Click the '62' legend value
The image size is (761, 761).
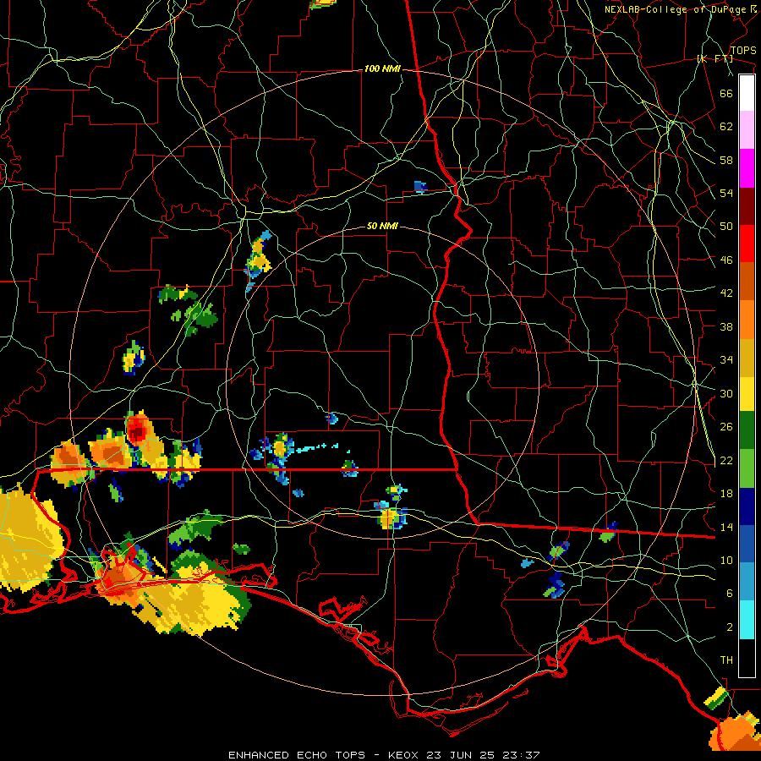click(726, 127)
